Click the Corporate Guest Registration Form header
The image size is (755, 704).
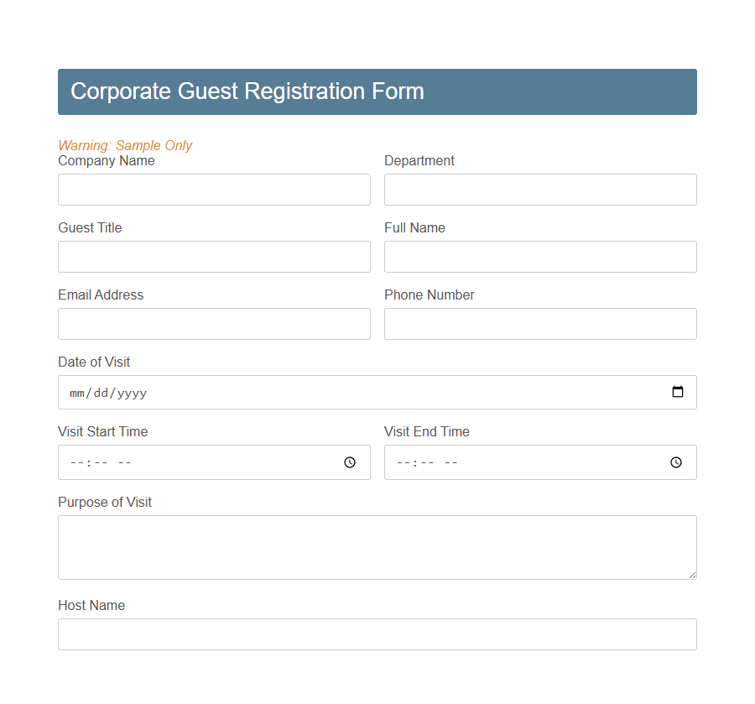pos(247,91)
